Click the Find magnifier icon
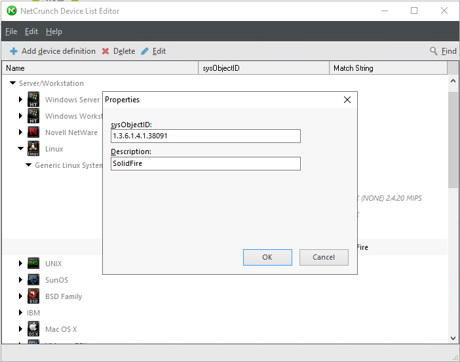The width and height of the screenshot is (460, 362). [x=434, y=50]
